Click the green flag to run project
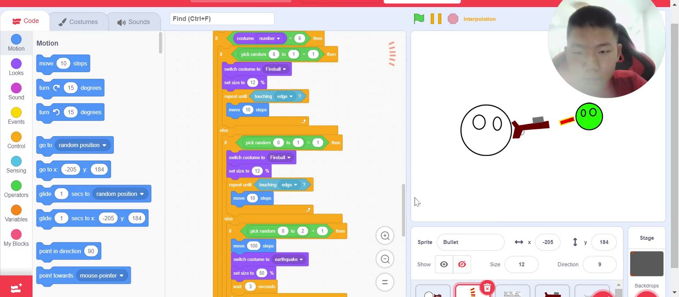 419,19
